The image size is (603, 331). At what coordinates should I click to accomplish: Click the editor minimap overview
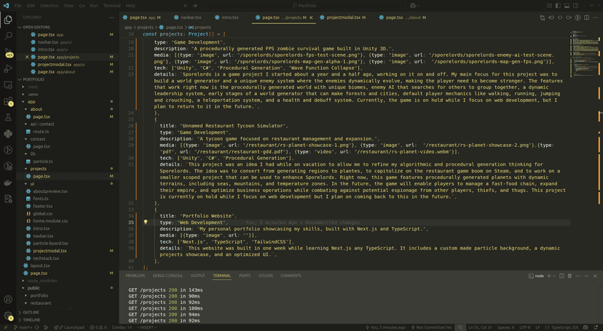(584, 54)
